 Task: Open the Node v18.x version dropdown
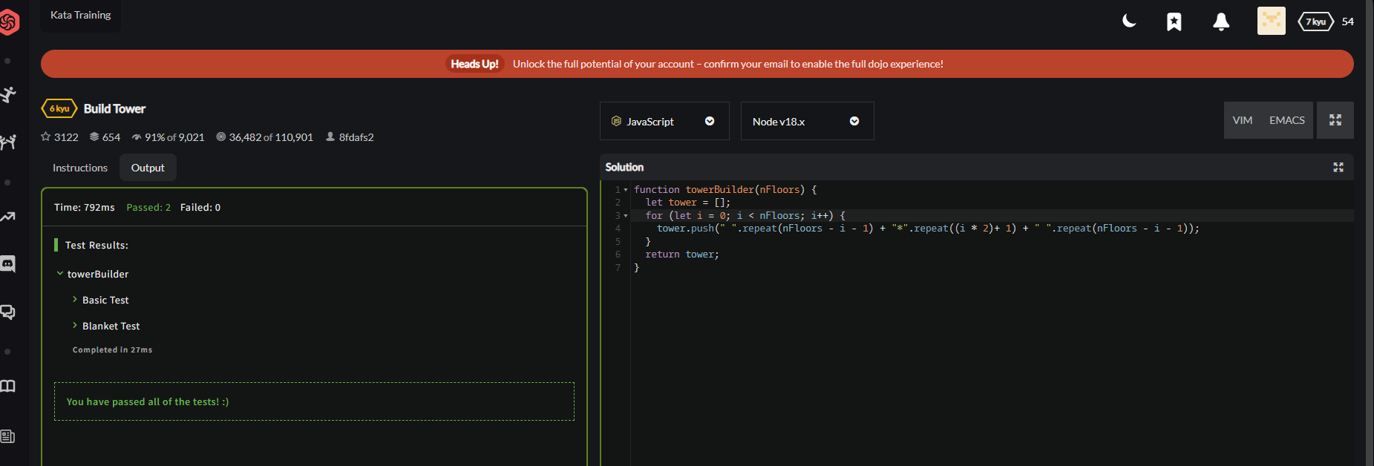(x=806, y=121)
